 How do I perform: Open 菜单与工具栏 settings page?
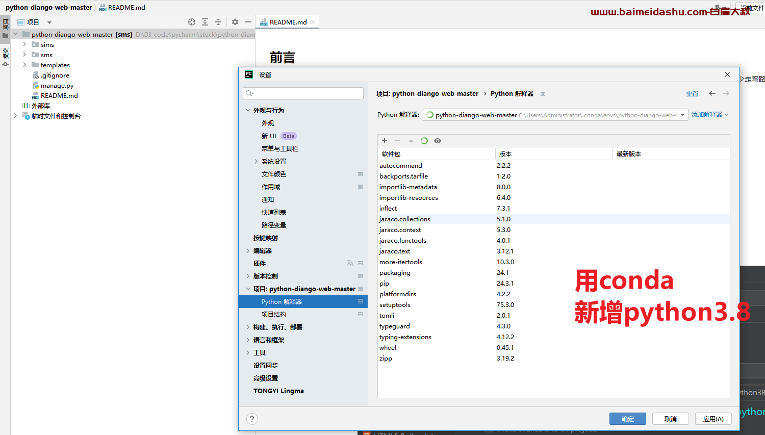280,148
